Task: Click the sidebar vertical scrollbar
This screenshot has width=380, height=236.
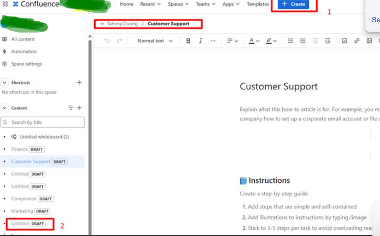Action: (90, 137)
